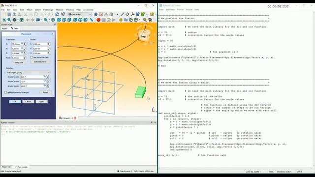Select the Python console bottom tab
The width and height of the screenshot is (315, 177).
point(21,167)
